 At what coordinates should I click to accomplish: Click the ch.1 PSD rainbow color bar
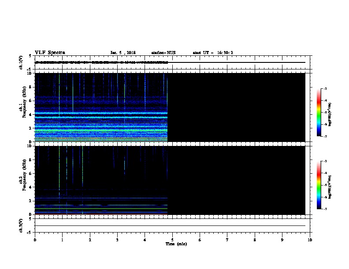pyautogui.click(x=319, y=113)
